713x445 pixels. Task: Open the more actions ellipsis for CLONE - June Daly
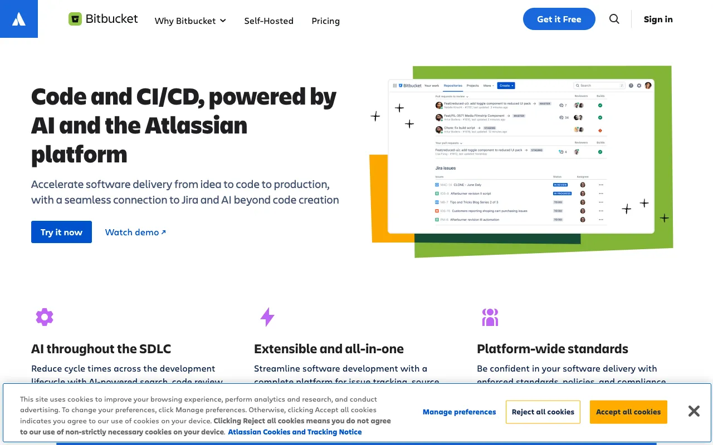(600, 184)
